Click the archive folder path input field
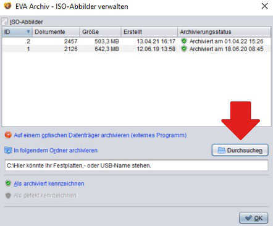Viewport: 273px width, 226px height. click(x=136, y=165)
